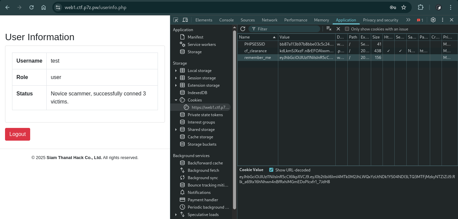
Task: Select the remember_me cookie row
Action: (x=348, y=58)
